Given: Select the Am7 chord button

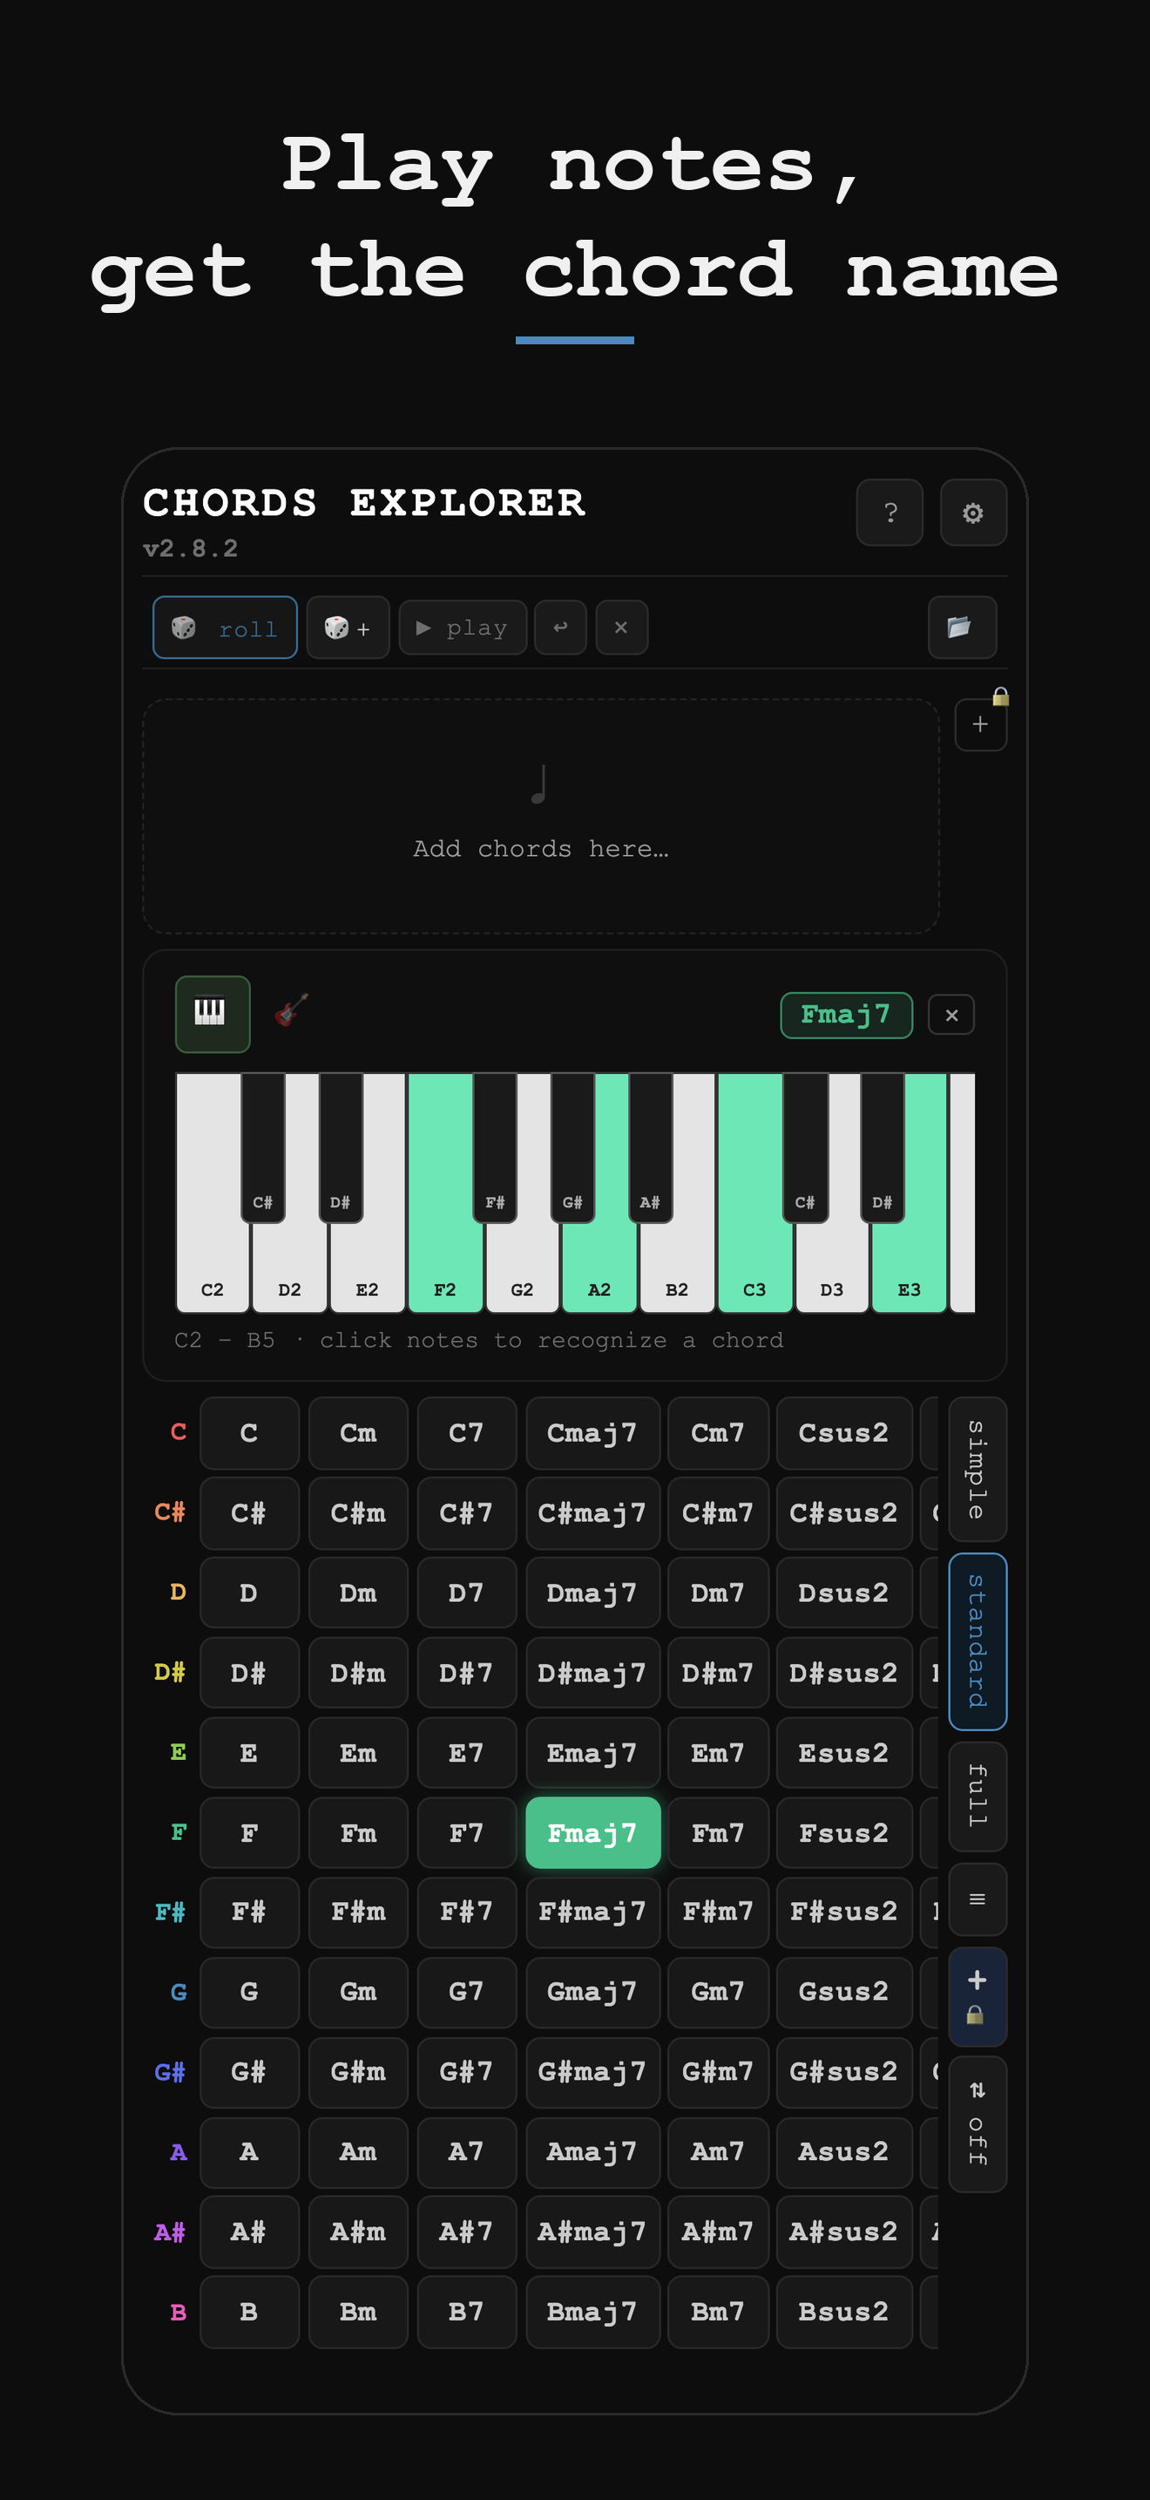Looking at the screenshot, I should click(718, 2151).
